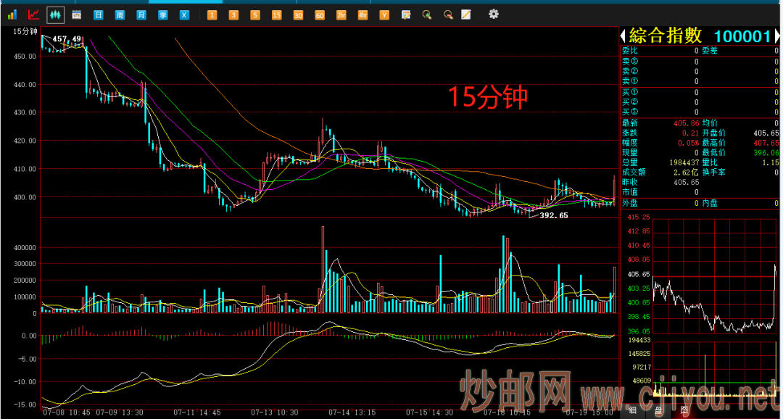Click the blue X period button
The height and width of the screenshot is (419, 783).
click(x=184, y=15)
